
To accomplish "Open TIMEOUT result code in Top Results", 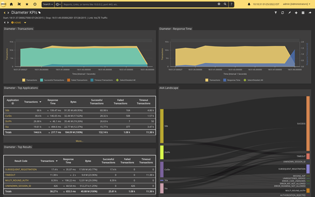I will (10, 175).
